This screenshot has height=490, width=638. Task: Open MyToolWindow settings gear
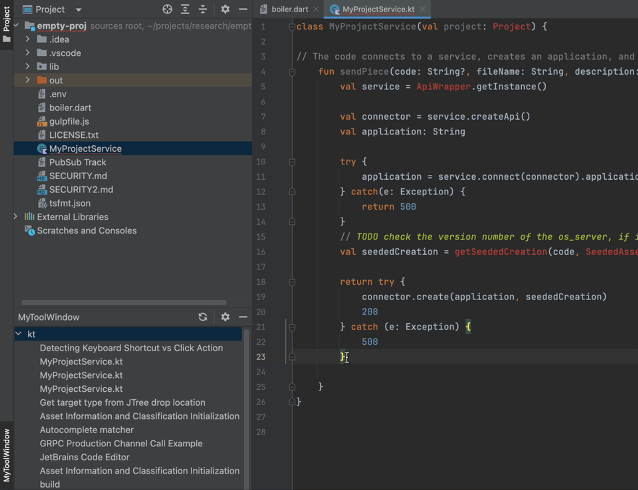point(225,317)
